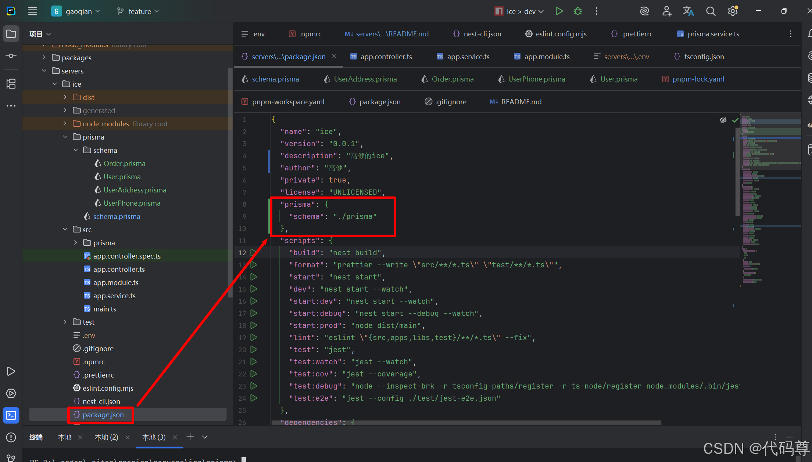Open schema.prisma file in project tree
This screenshot has width=812, height=462.
[x=116, y=216]
